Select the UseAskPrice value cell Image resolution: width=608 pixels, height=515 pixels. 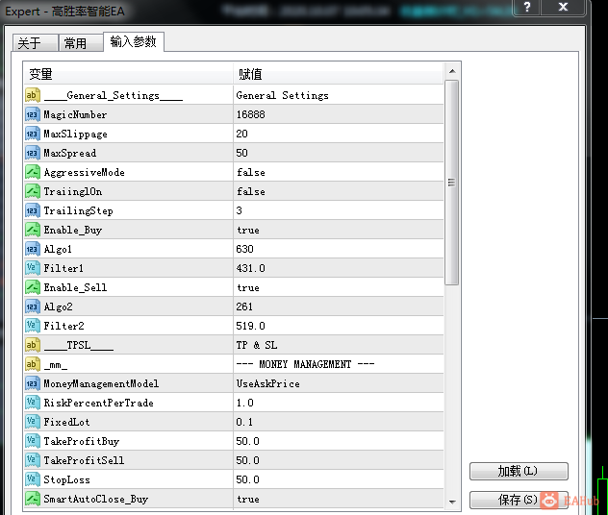[x=339, y=383]
